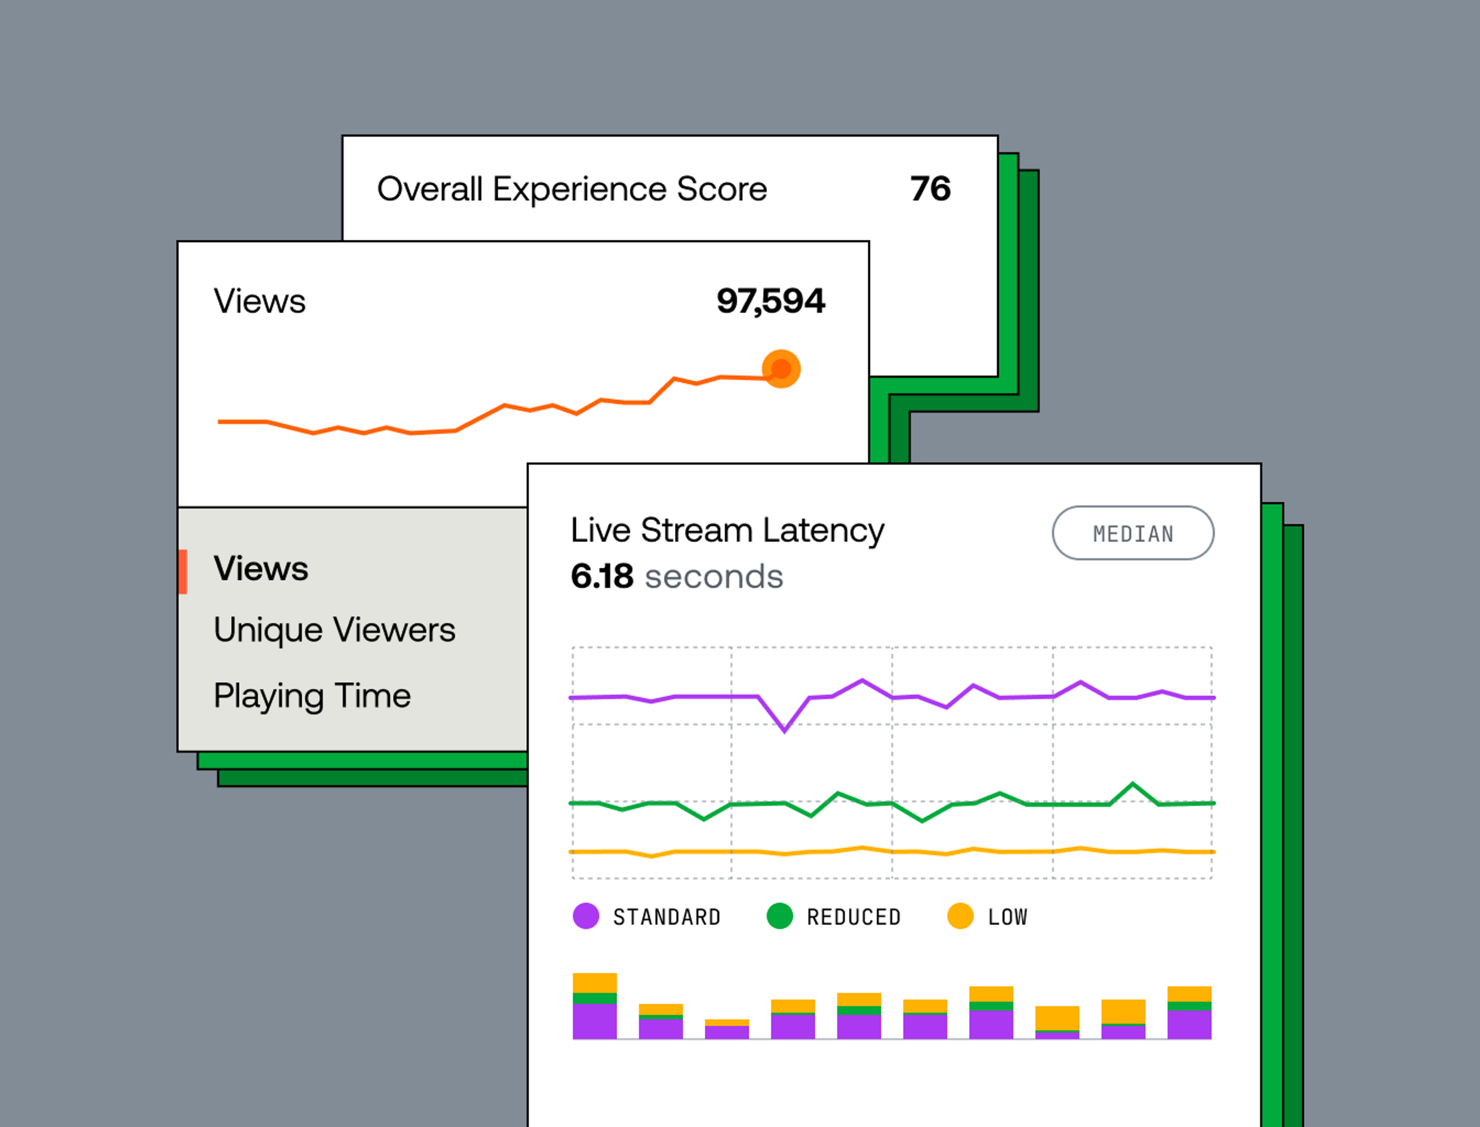The width and height of the screenshot is (1480, 1127).
Task: Click the orange endpoint marker on Views chart
Action: pyautogui.click(x=780, y=369)
